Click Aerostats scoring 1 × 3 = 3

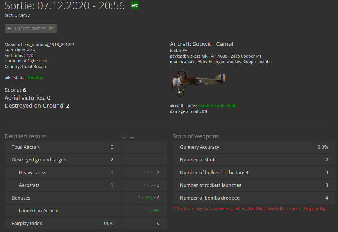tap(151, 185)
